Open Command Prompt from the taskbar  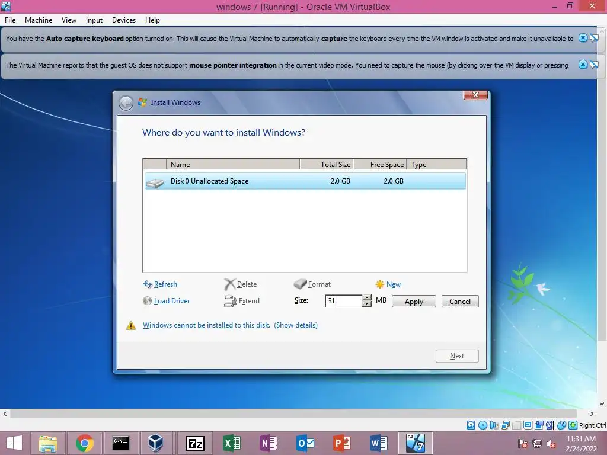[121, 443]
